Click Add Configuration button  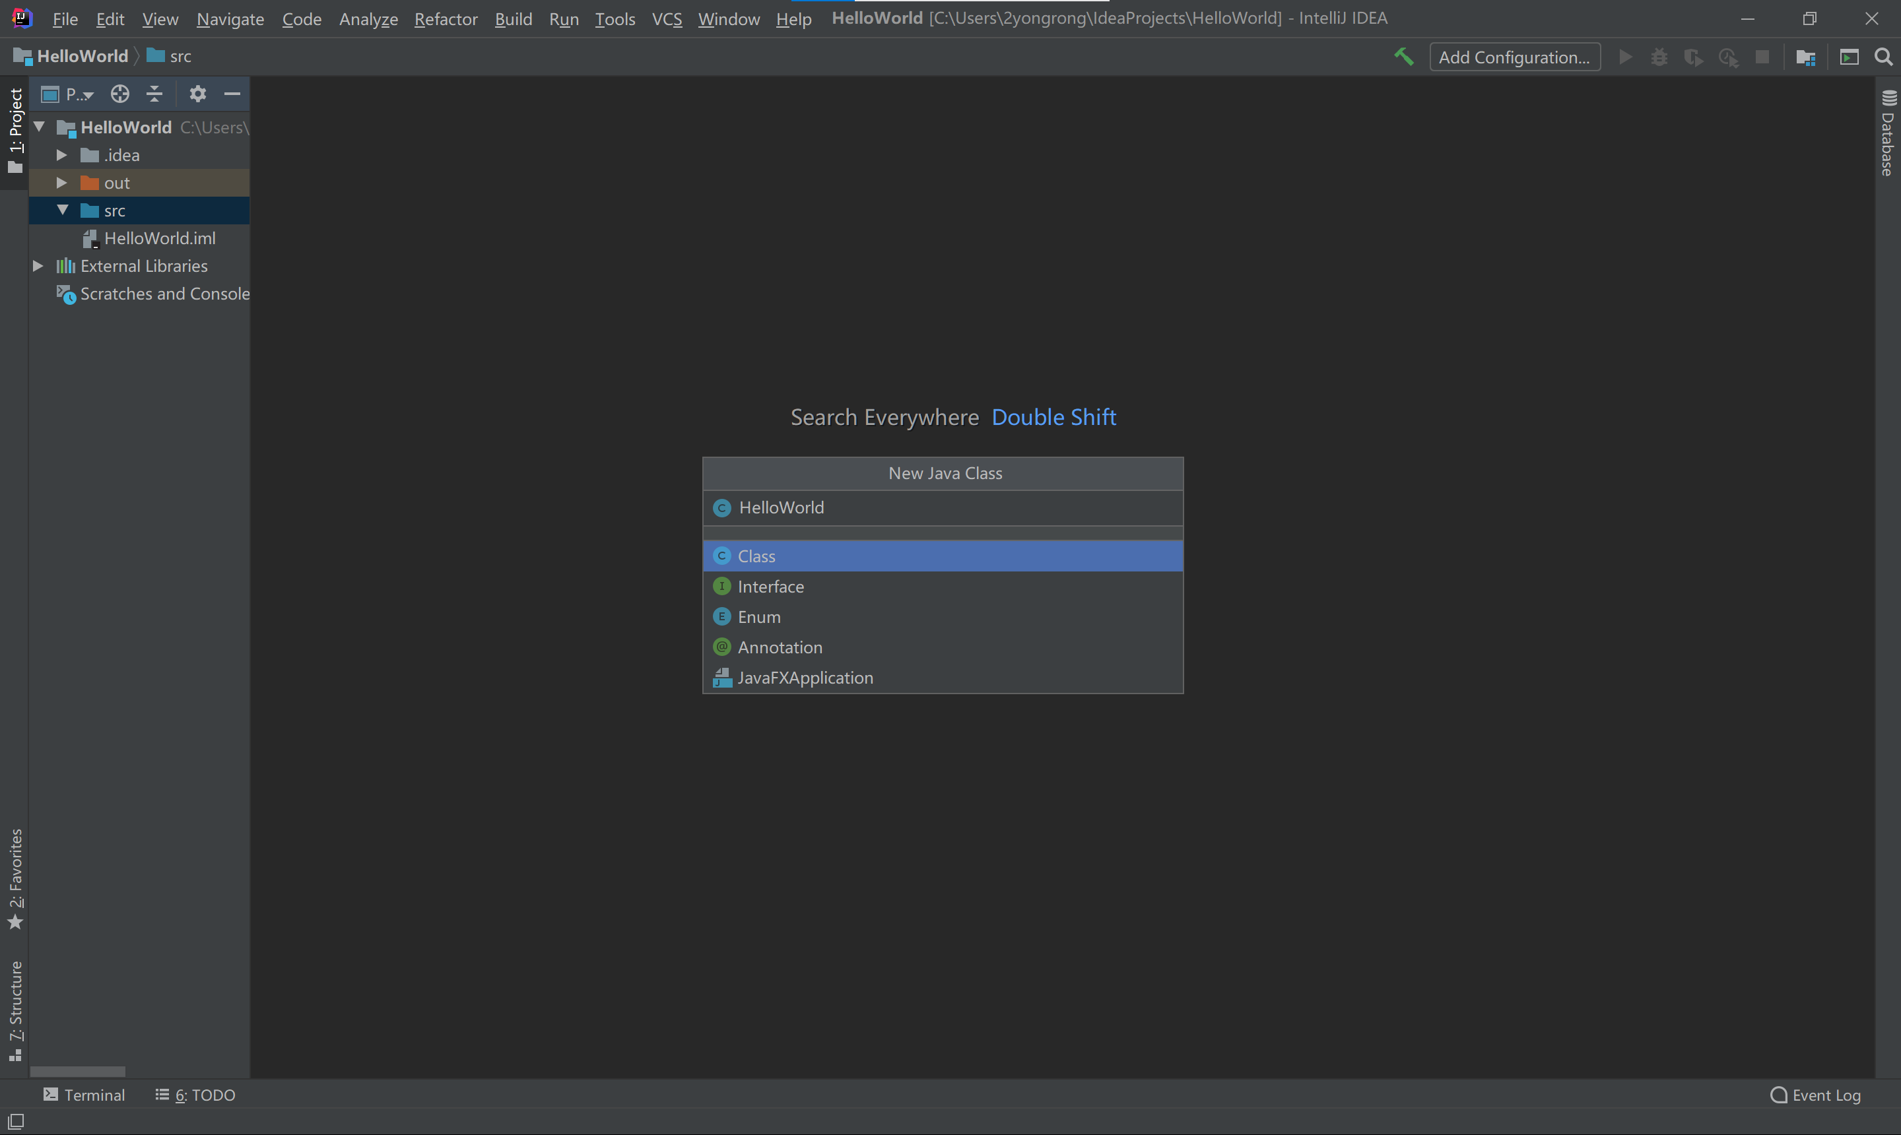coord(1514,57)
